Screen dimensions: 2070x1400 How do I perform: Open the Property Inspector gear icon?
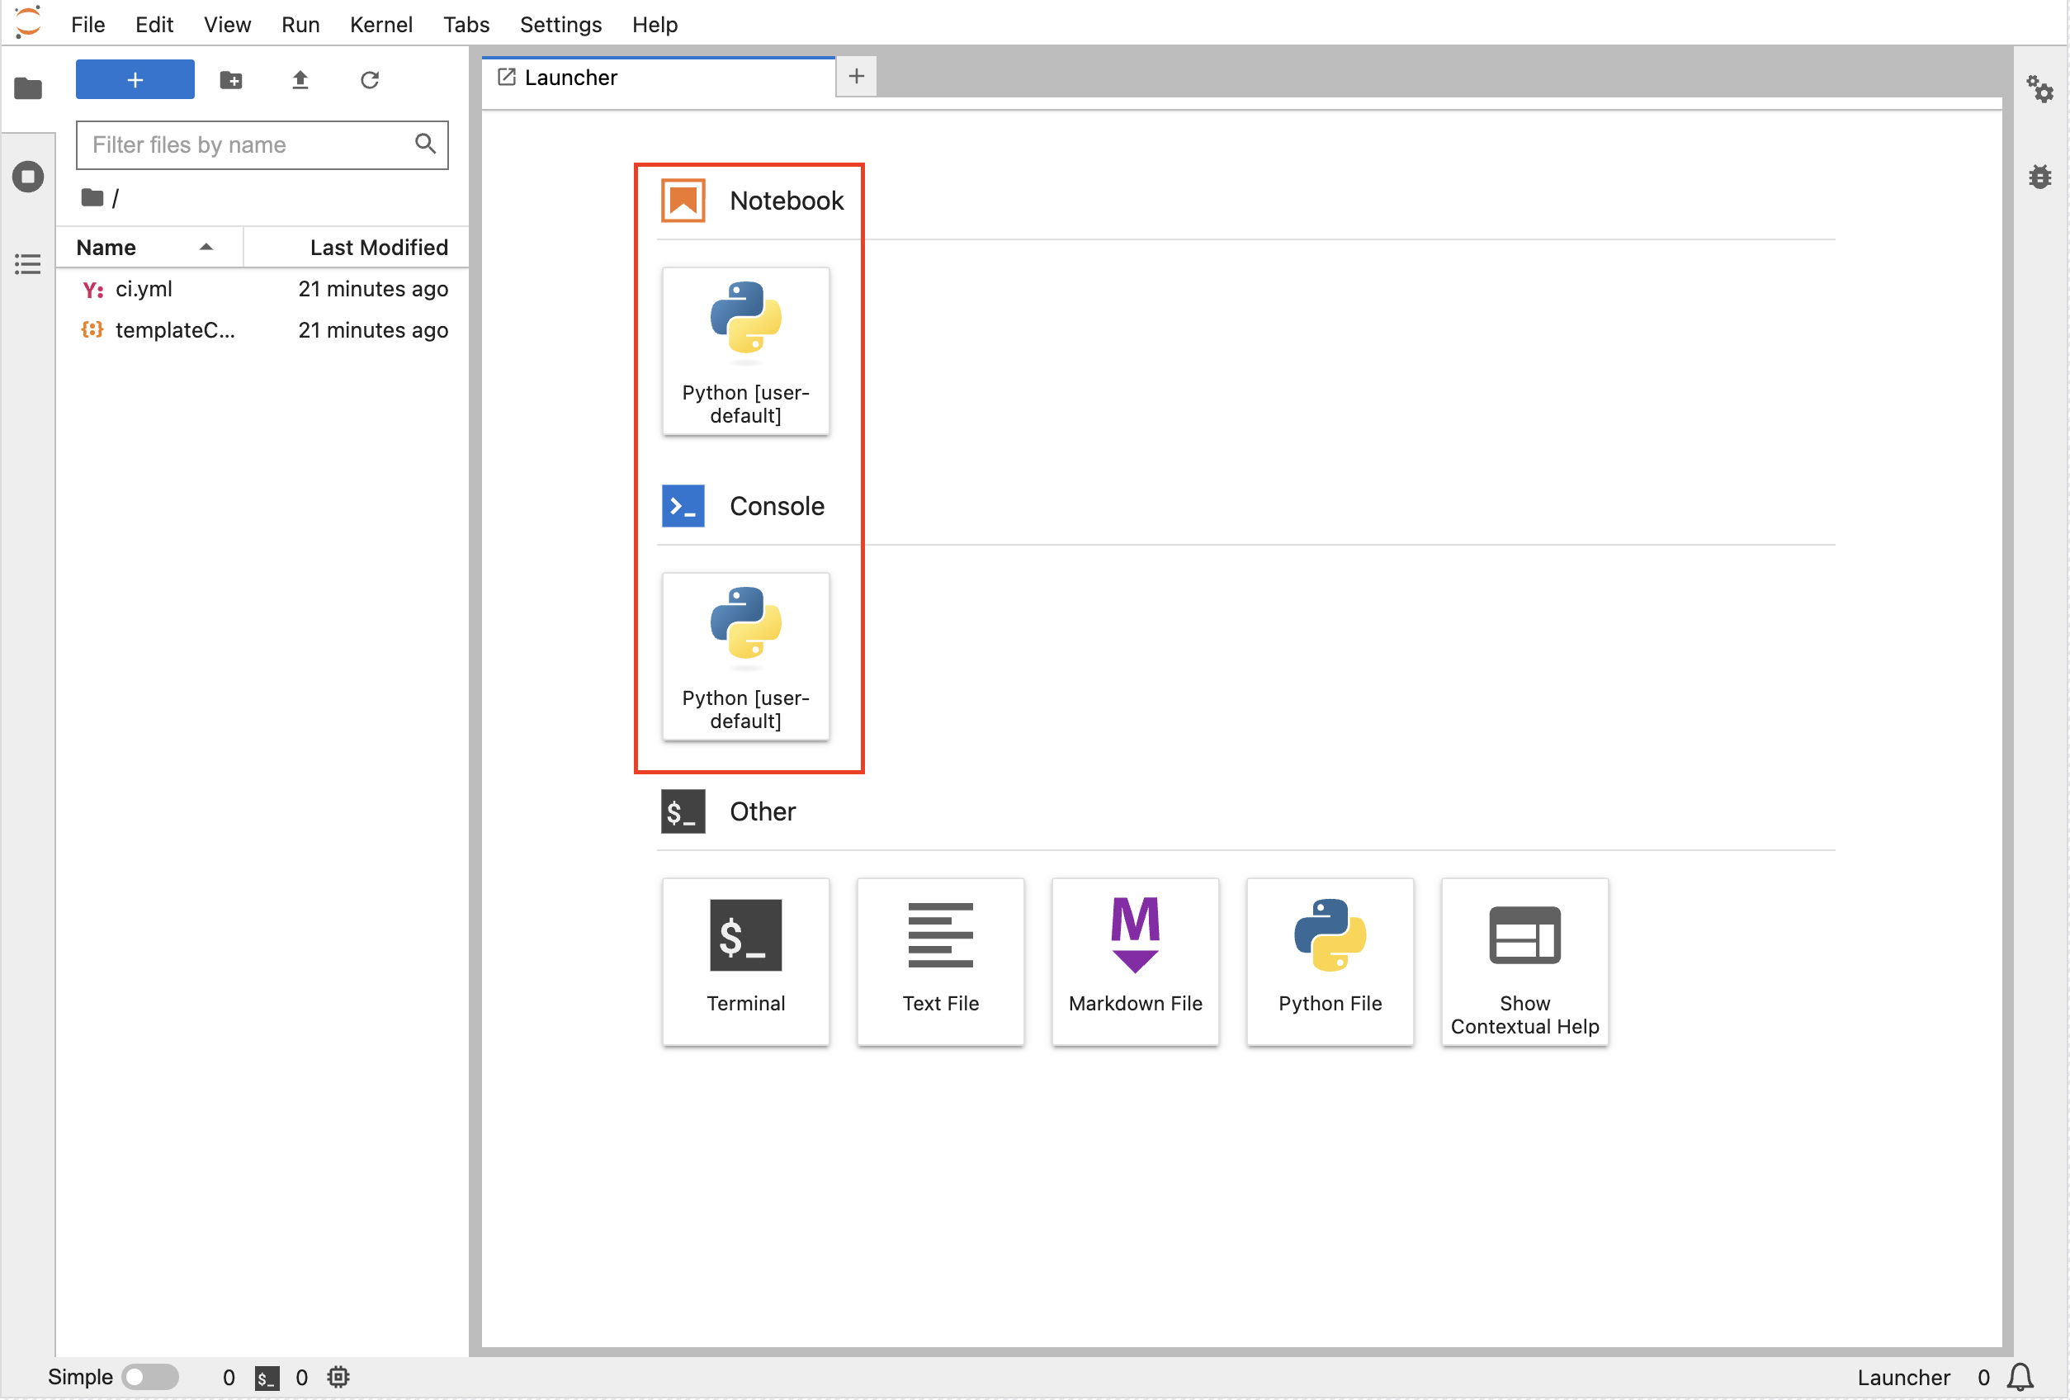tap(2039, 88)
